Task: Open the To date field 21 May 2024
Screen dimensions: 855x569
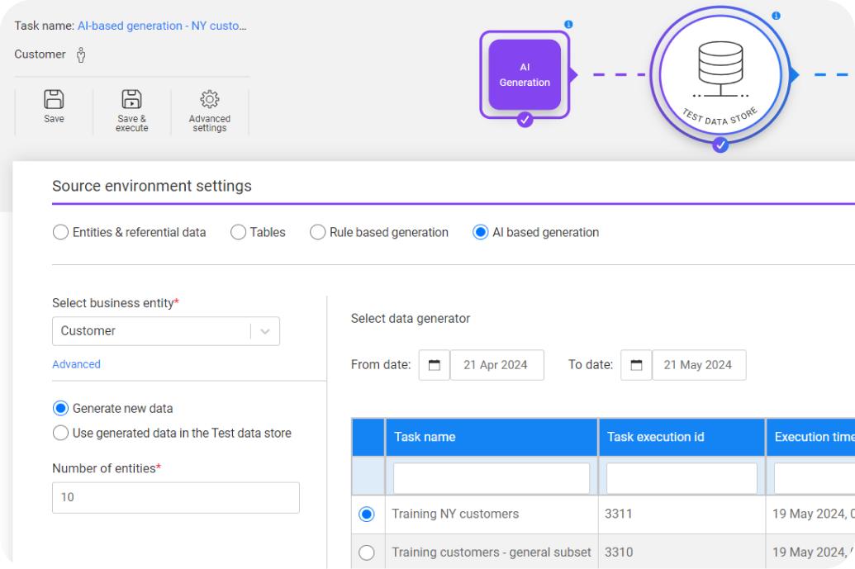Action: click(699, 365)
